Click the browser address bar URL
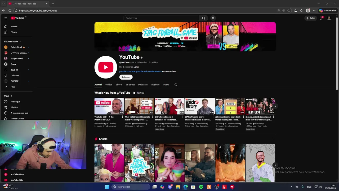 38,11
